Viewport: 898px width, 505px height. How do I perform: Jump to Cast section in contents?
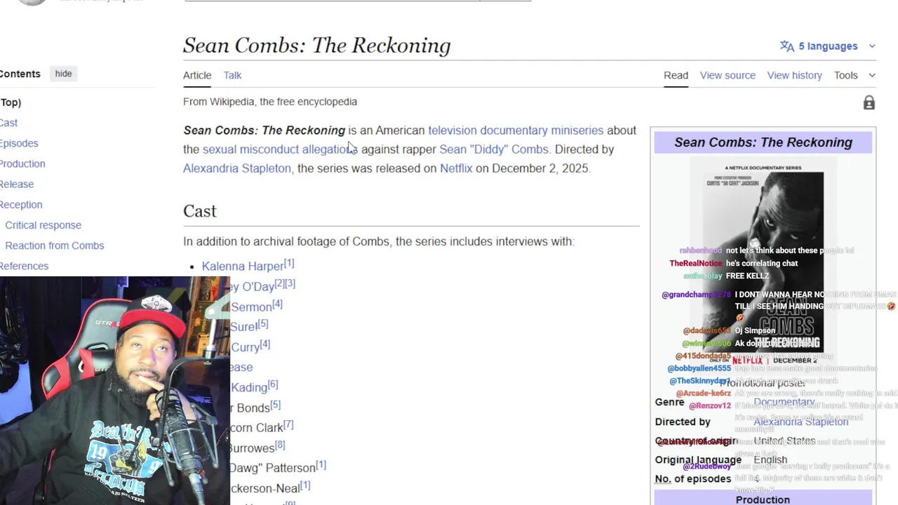(8, 123)
